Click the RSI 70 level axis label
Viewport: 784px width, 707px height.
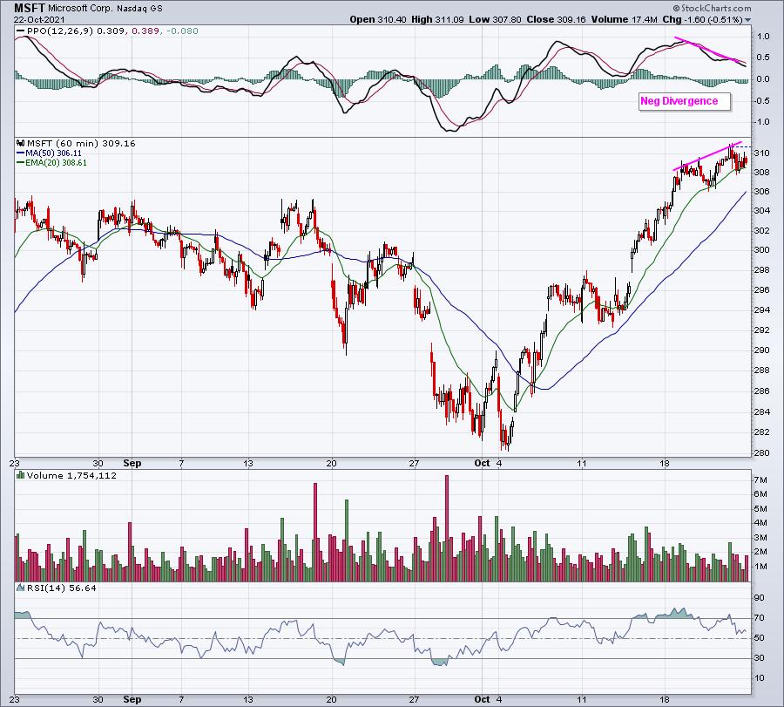coord(760,618)
